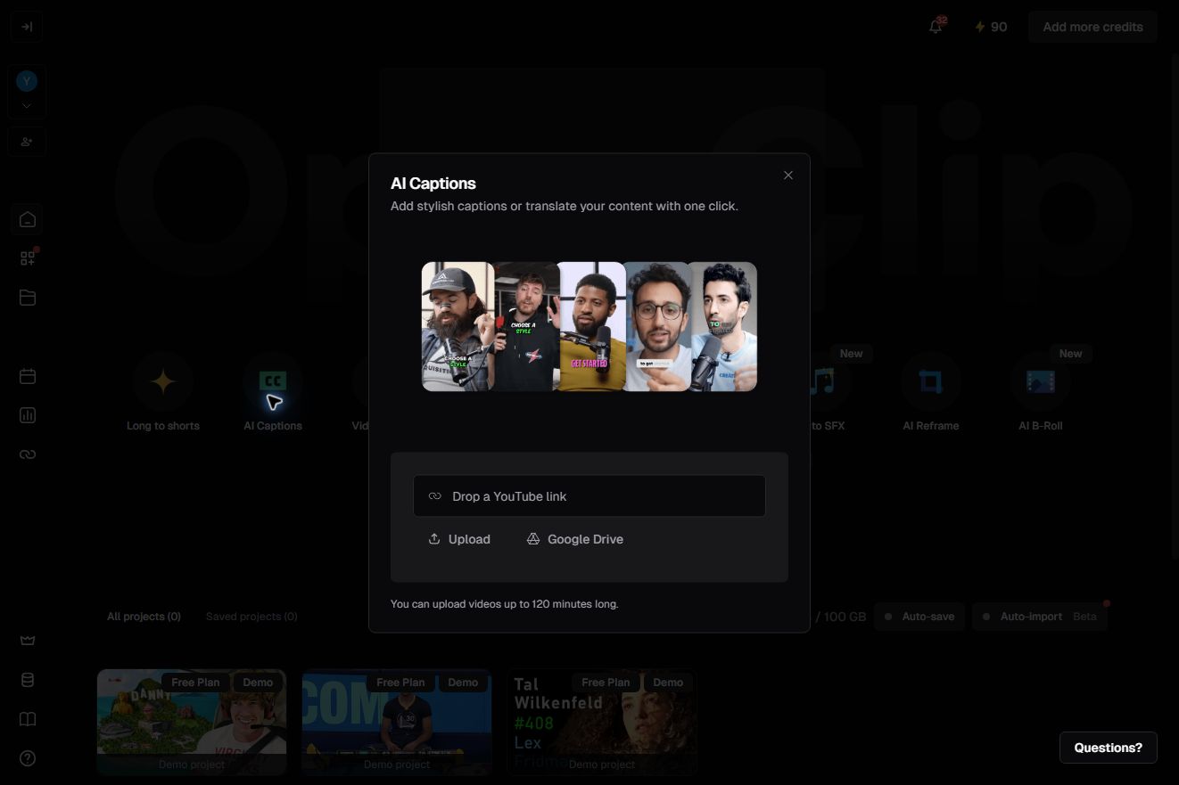
Task: Click the Drop a YouTube link field
Action: pyautogui.click(x=589, y=496)
